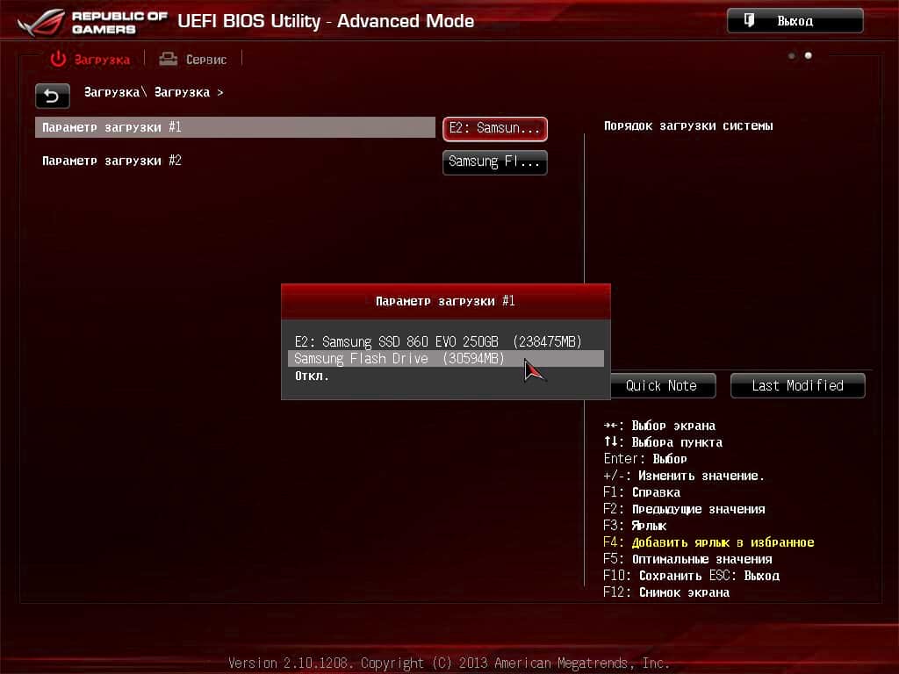The width and height of the screenshot is (899, 674).
Task: Click the F1: Справка hint
Action: (x=642, y=492)
